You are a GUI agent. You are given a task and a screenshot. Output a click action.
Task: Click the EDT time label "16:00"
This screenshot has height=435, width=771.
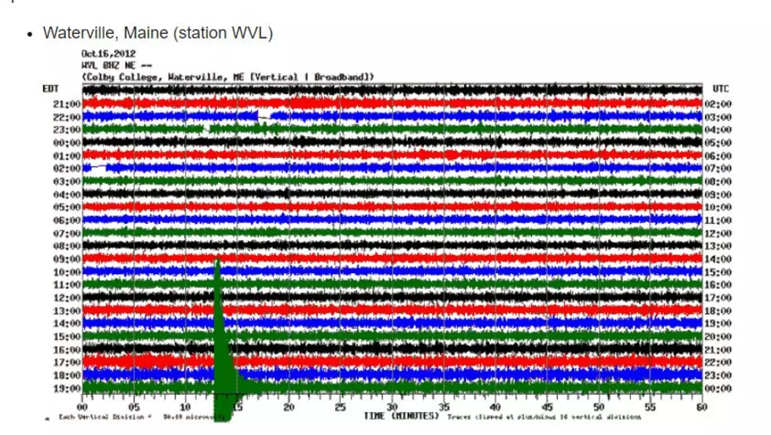point(67,349)
